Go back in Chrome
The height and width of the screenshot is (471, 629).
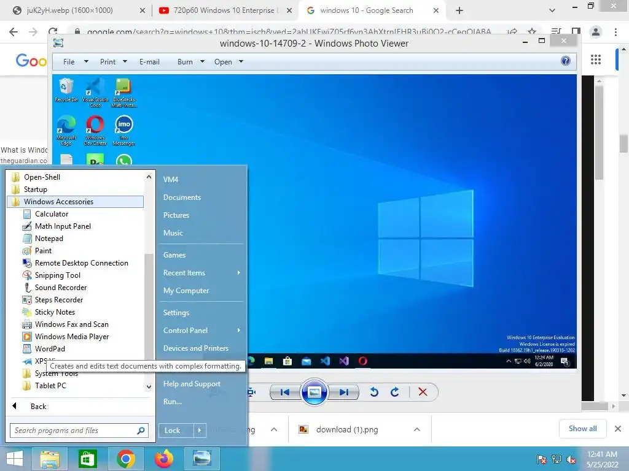pos(14,32)
